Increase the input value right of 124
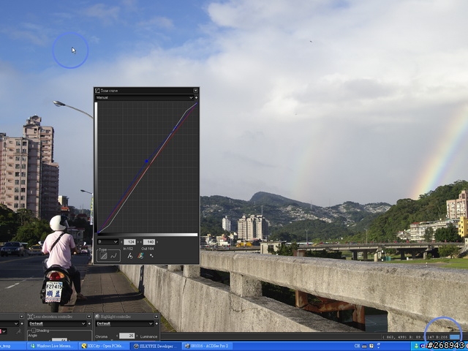The width and height of the screenshot is (468, 351). (x=138, y=242)
